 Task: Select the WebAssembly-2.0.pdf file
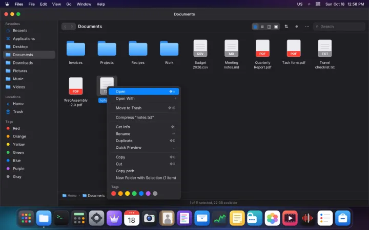click(75, 92)
